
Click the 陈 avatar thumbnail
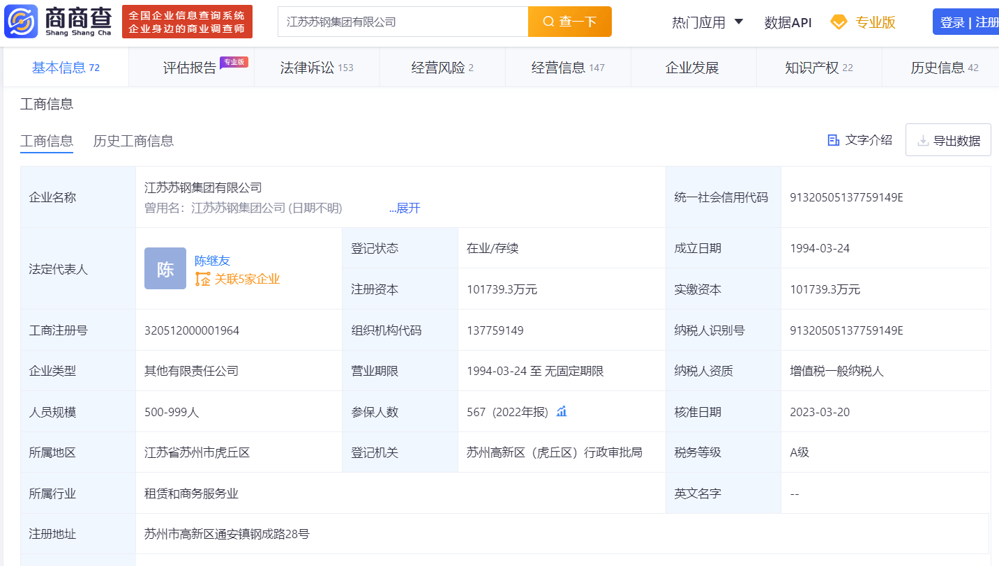(x=165, y=268)
